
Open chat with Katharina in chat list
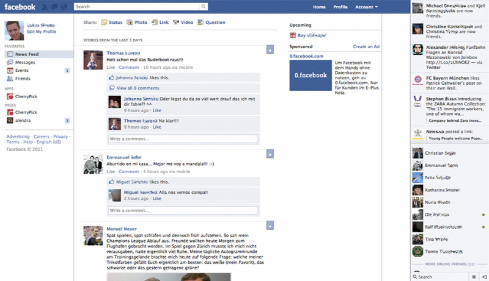pyautogui.click(x=449, y=190)
